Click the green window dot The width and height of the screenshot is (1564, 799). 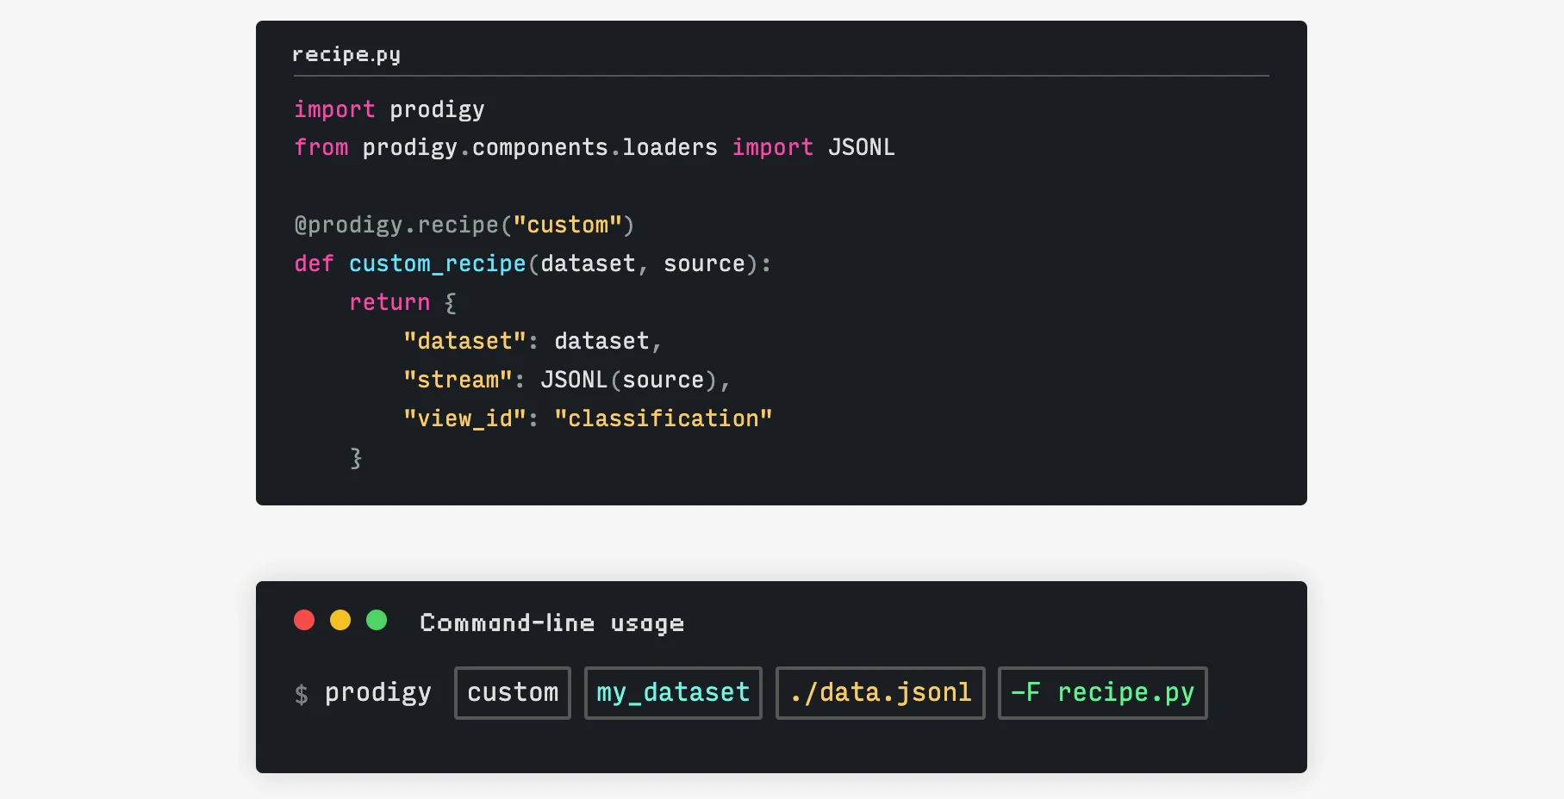(377, 620)
